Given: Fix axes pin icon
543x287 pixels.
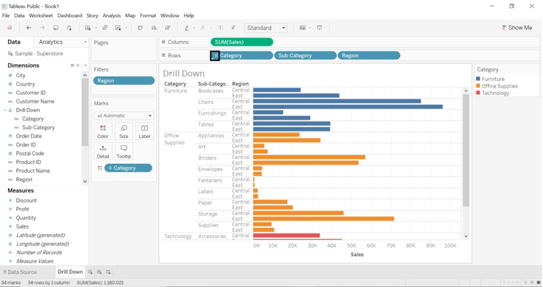Looking at the screenshot, I should pyautogui.click(x=233, y=28).
